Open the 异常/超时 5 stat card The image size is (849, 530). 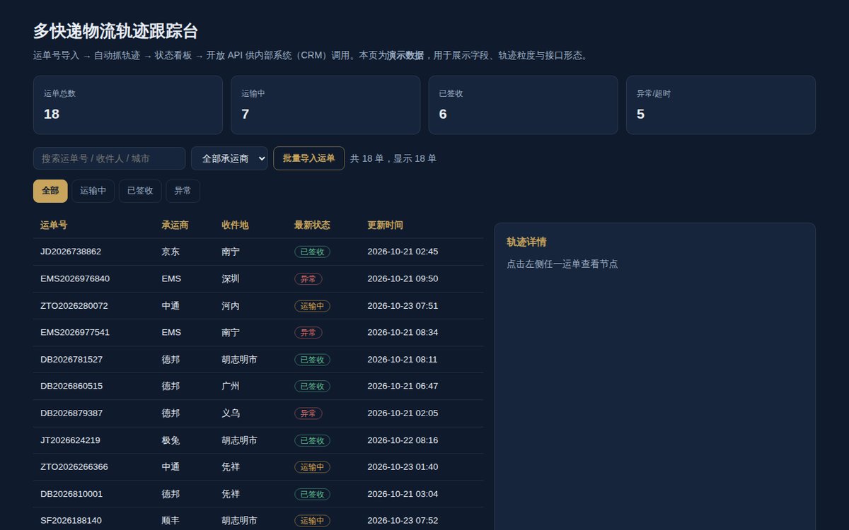[x=721, y=105]
